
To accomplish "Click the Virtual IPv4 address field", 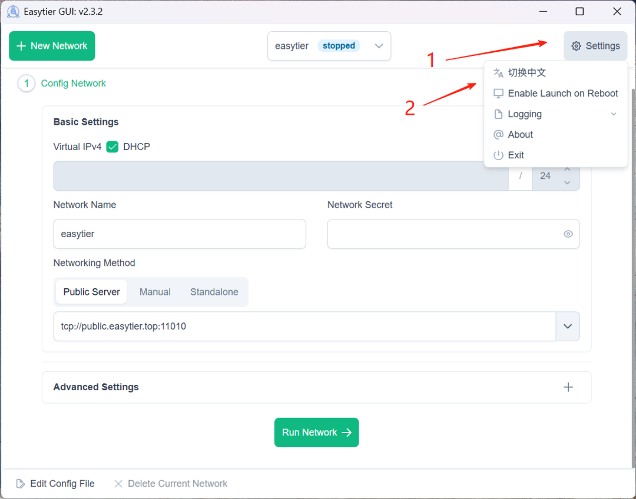I will pyautogui.click(x=281, y=176).
